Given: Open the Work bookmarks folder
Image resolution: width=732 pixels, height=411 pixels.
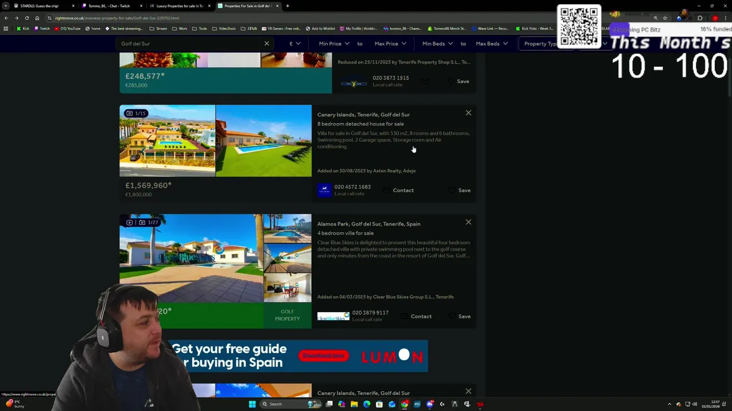Looking at the screenshot, I should coord(180,29).
